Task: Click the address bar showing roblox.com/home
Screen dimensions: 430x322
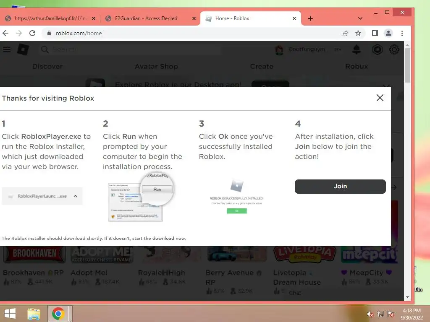Action: (192, 33)
